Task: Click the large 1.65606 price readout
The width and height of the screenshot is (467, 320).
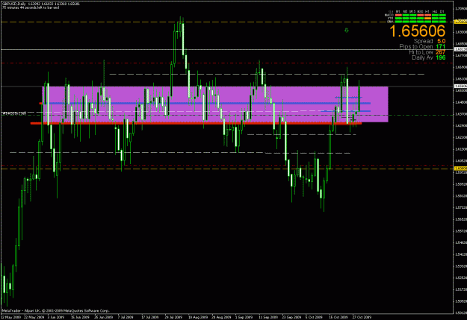Action: point(417,31)
